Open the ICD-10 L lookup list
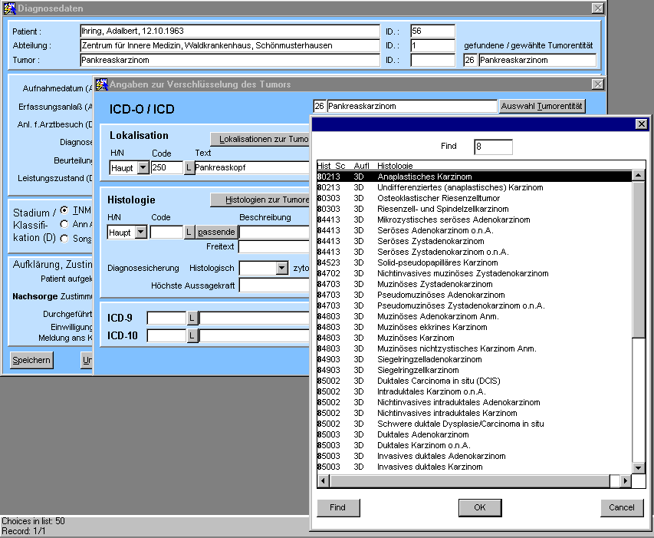654x538 pixels. [x=192, y=335]
